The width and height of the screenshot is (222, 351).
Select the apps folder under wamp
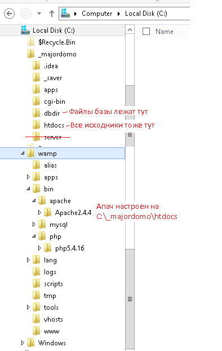51,178
